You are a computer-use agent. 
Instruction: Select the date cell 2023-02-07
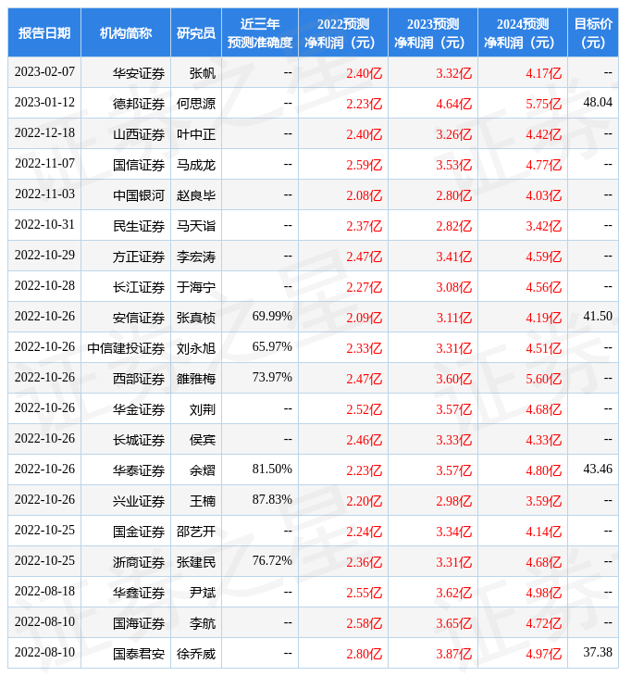[x=44, y=72]
